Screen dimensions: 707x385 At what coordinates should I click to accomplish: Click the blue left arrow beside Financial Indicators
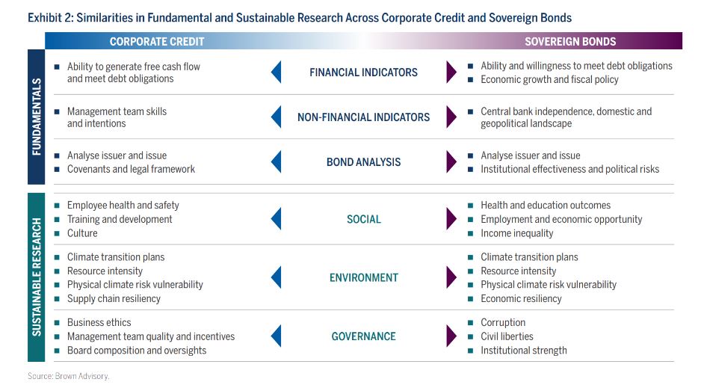[x=276, y=73]
